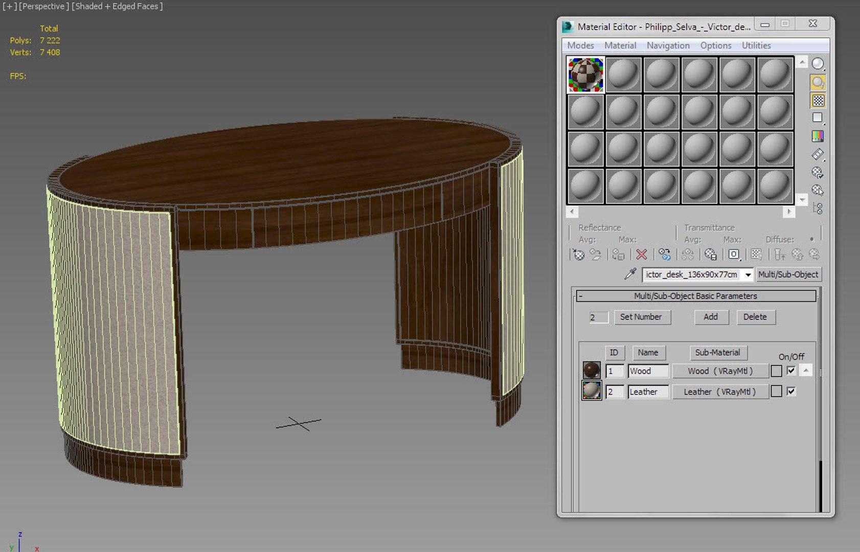Image resolution: width=860 pixels, height=552 pixels.
Task: Open the Utilities menu
Action: (756, 45)
